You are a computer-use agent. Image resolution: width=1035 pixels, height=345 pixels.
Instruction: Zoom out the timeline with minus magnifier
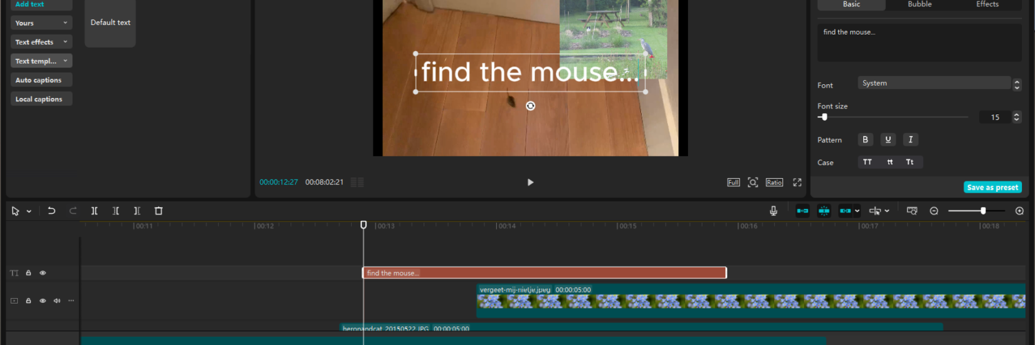pos(934,211)
